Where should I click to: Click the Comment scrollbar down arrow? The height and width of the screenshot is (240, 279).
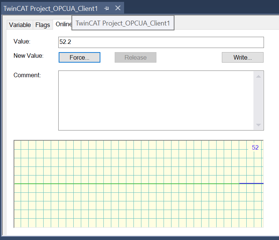coord(258,125)
